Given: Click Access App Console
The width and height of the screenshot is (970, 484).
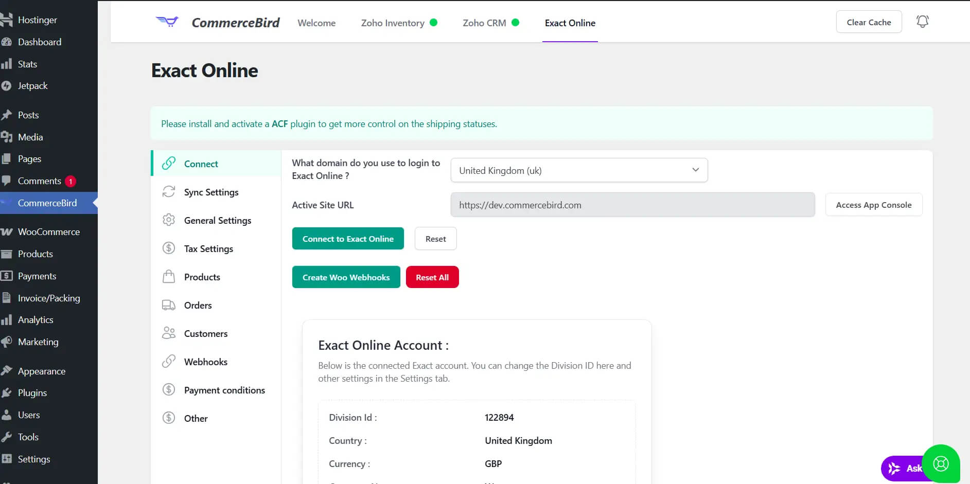Looking at the screenshot, I should point(873,204).
